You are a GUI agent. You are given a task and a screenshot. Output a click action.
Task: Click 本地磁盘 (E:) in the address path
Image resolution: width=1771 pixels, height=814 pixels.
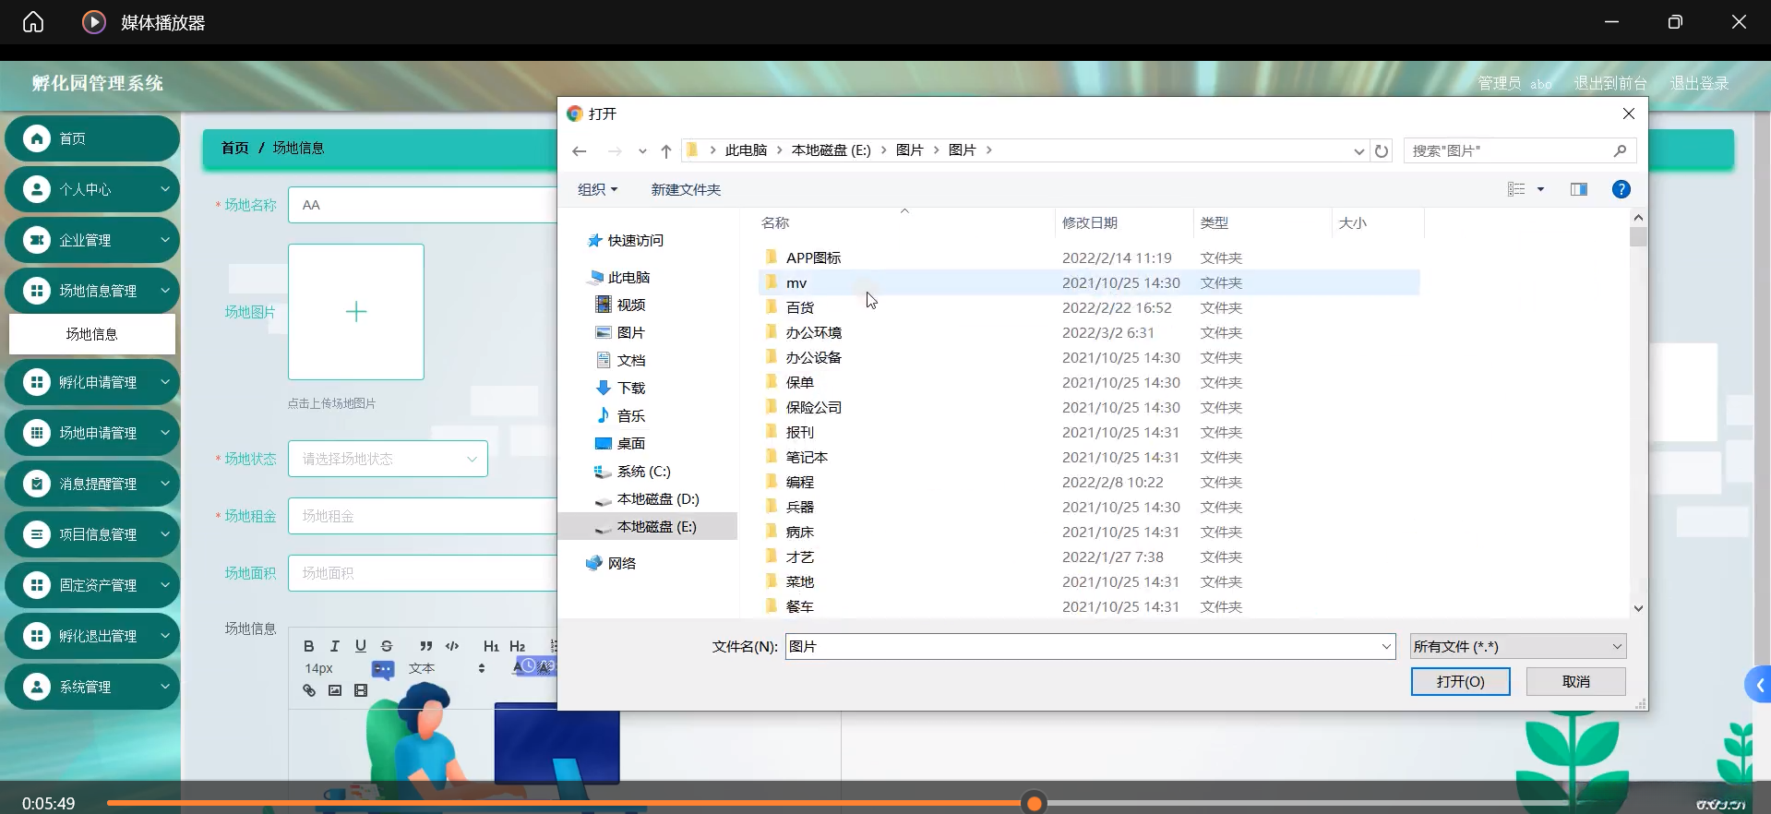(x=831, y=150)
